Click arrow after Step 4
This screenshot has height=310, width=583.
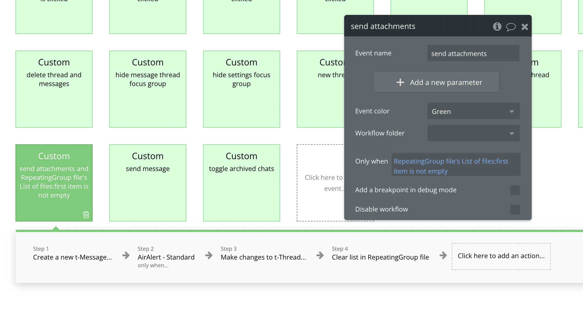[443, 255]
